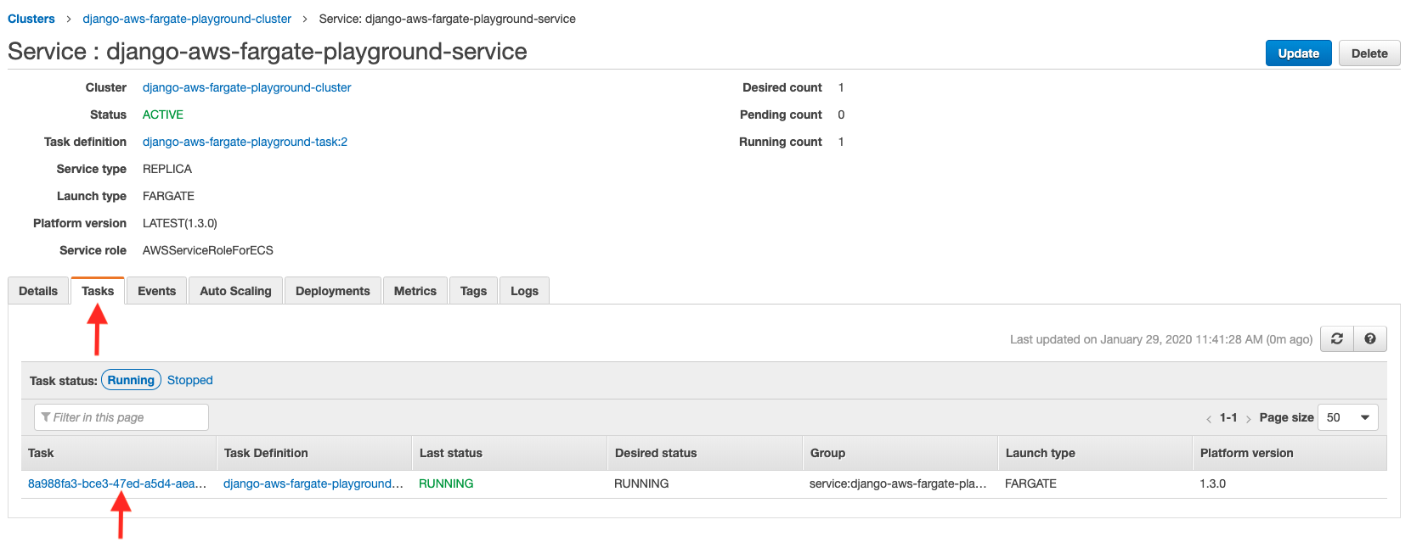
Task: Click the 1.3.0 platform version cell
Action: [1213, 483]
